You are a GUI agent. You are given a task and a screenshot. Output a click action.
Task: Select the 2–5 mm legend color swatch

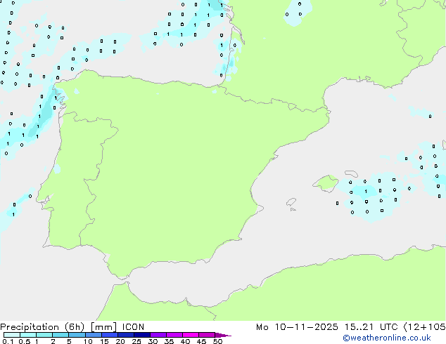60,335
